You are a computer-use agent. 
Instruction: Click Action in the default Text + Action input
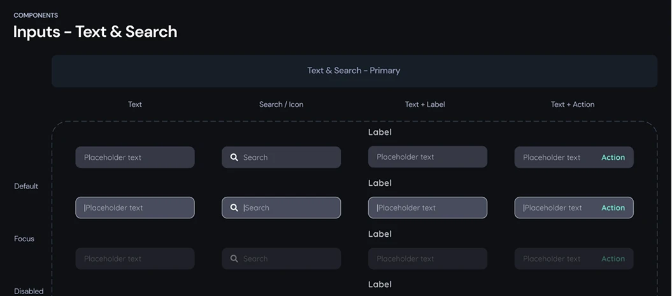click(613, 157)
